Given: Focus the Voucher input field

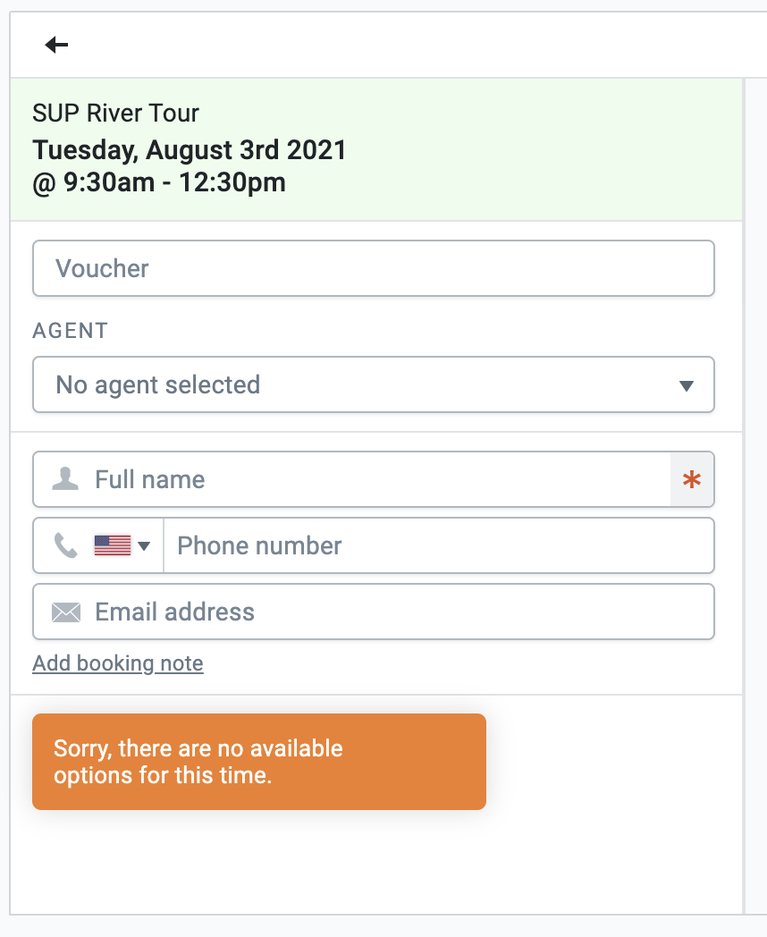Looking at the screenshot, I should coord(374,268).
